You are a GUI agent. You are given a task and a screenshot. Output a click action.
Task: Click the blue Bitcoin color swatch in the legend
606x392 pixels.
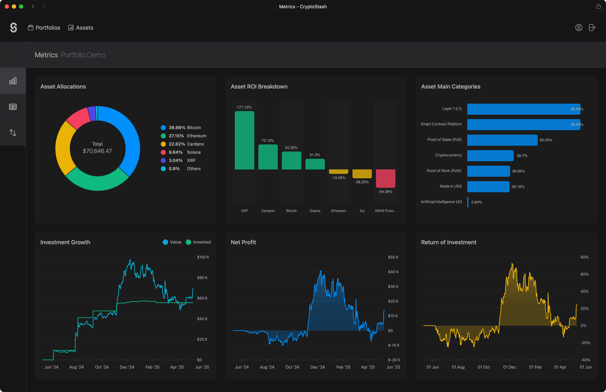coord(164,128)
